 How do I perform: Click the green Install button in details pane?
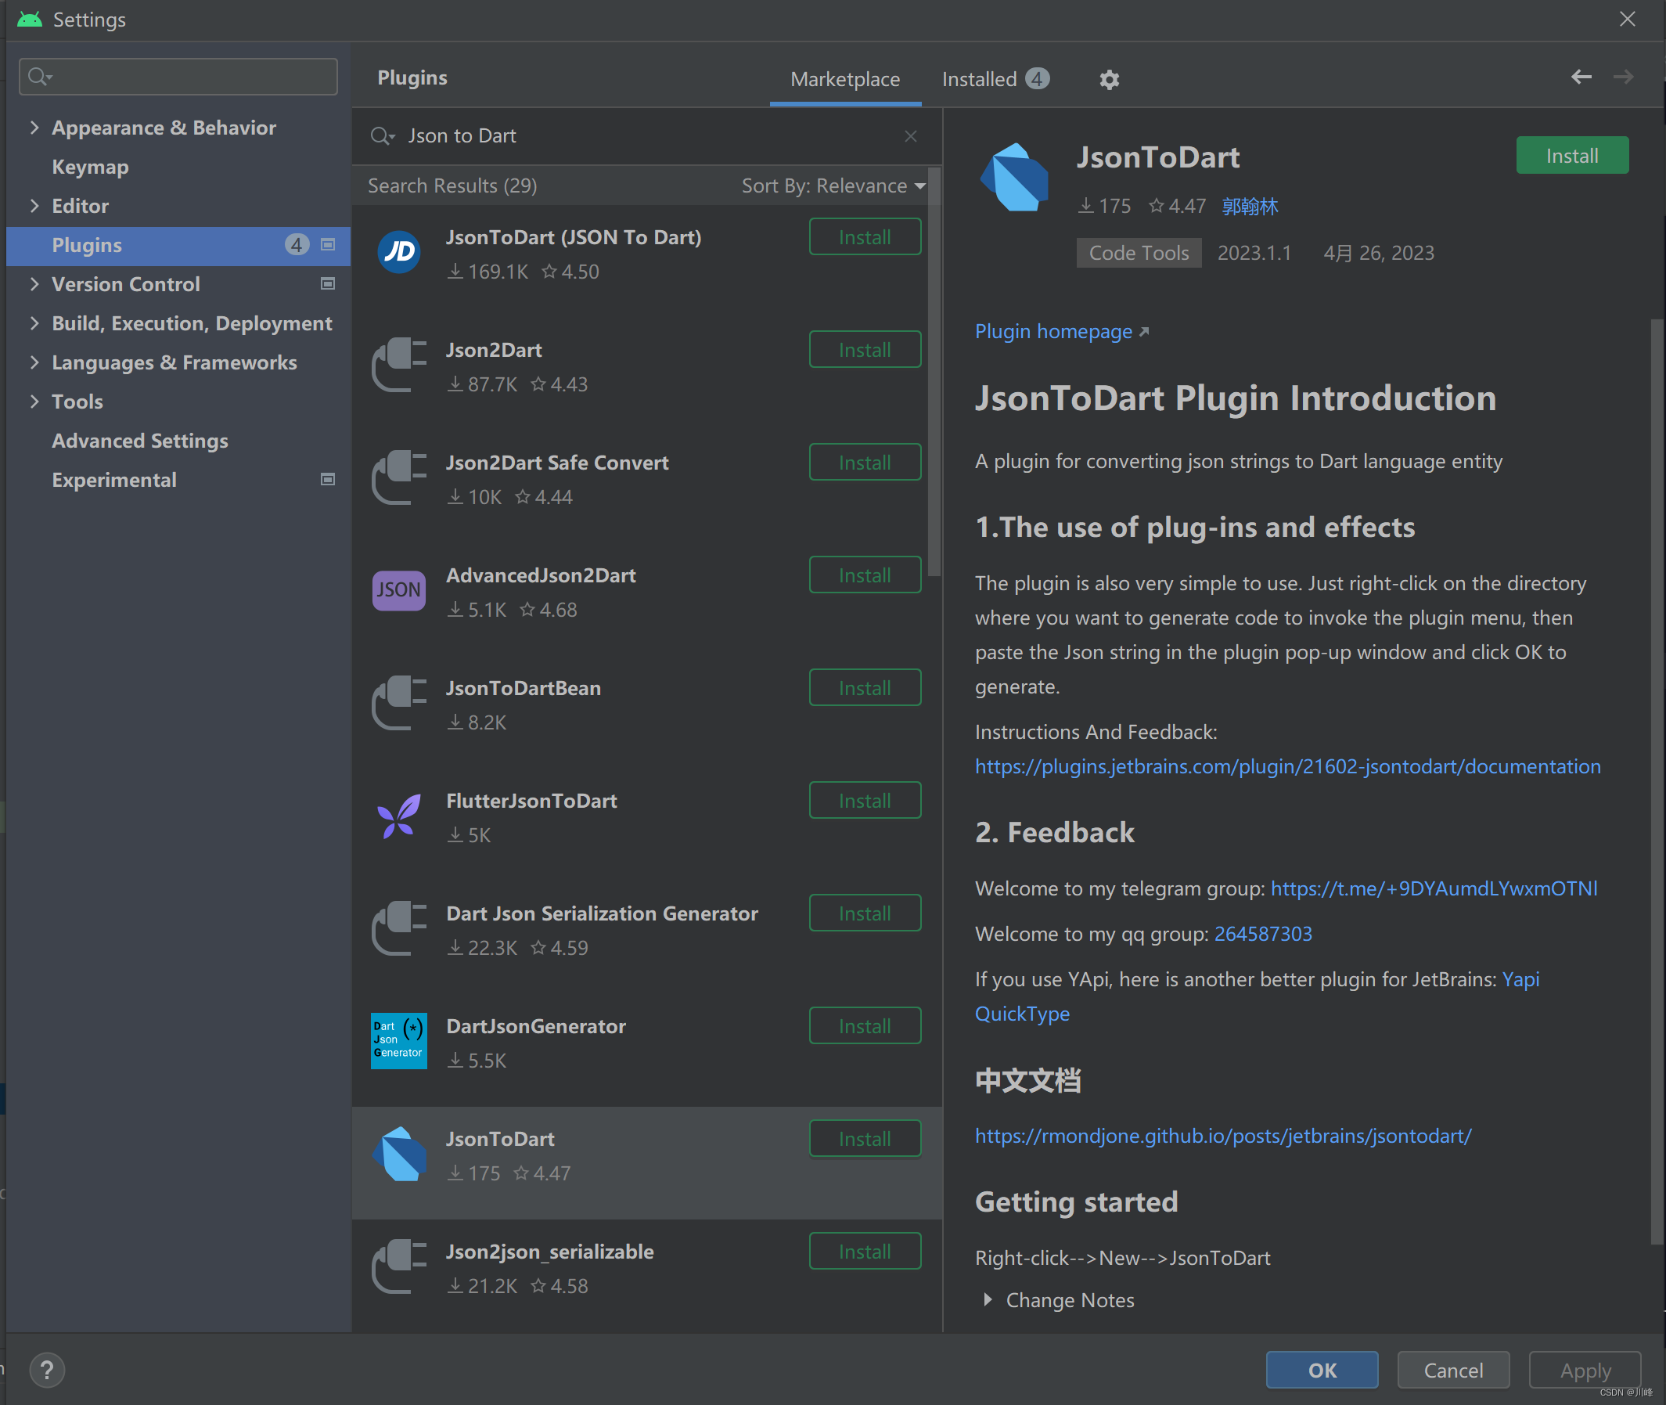click(x=1572, y=155)
